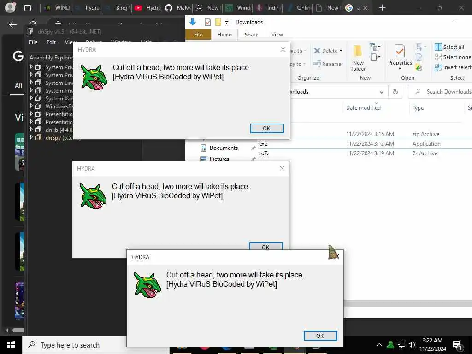The height and width of the screenshot is (354, 472).
Task: Open the volume control tray icon
Action: pyautogui.click(x=412, y=345)
